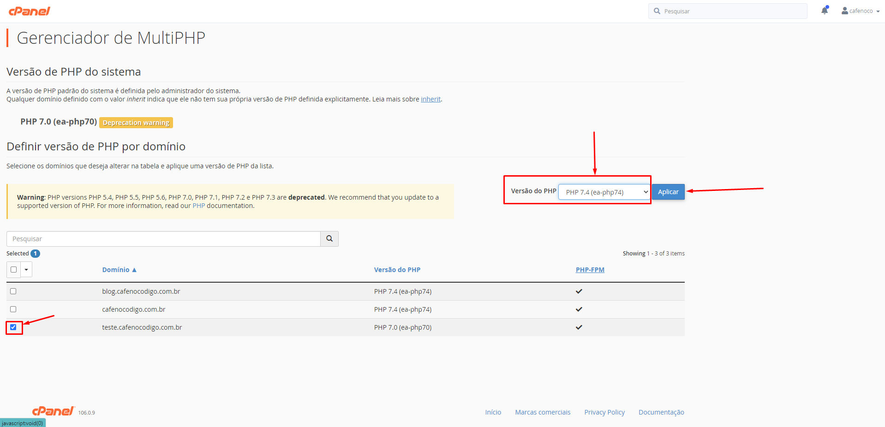Click PHP-FPM checkmark for blog.cafenocodigo.com.br
The image size is (885, 427).
[579, 291]
